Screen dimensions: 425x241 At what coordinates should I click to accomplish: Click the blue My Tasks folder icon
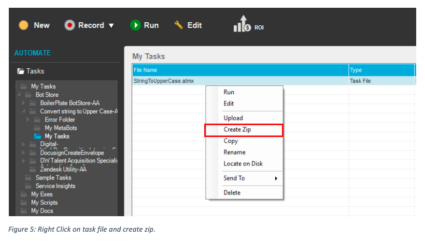pyautogui.click(x=37, y=137)
